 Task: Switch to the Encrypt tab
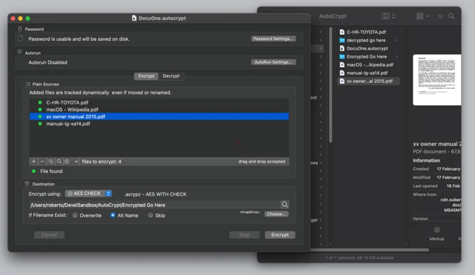pos(147,76)
